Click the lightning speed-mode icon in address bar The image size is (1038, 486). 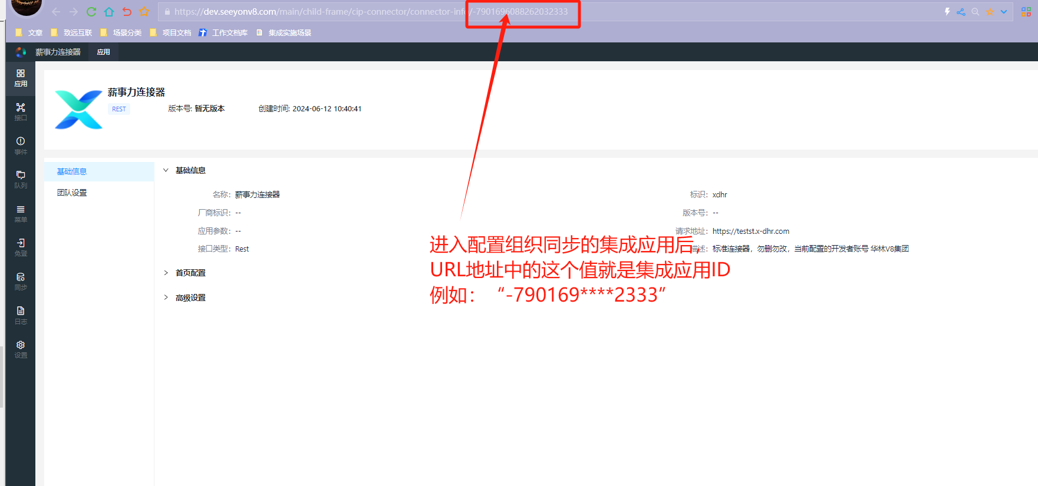(947, 12)
